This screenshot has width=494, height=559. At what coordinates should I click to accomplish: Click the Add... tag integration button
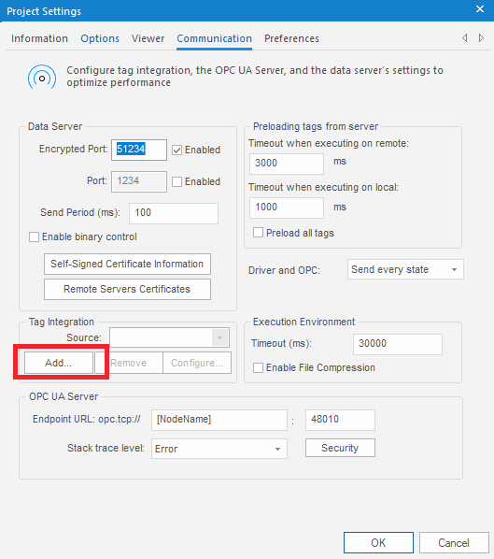pyautogui.click(x=59, y=363)
